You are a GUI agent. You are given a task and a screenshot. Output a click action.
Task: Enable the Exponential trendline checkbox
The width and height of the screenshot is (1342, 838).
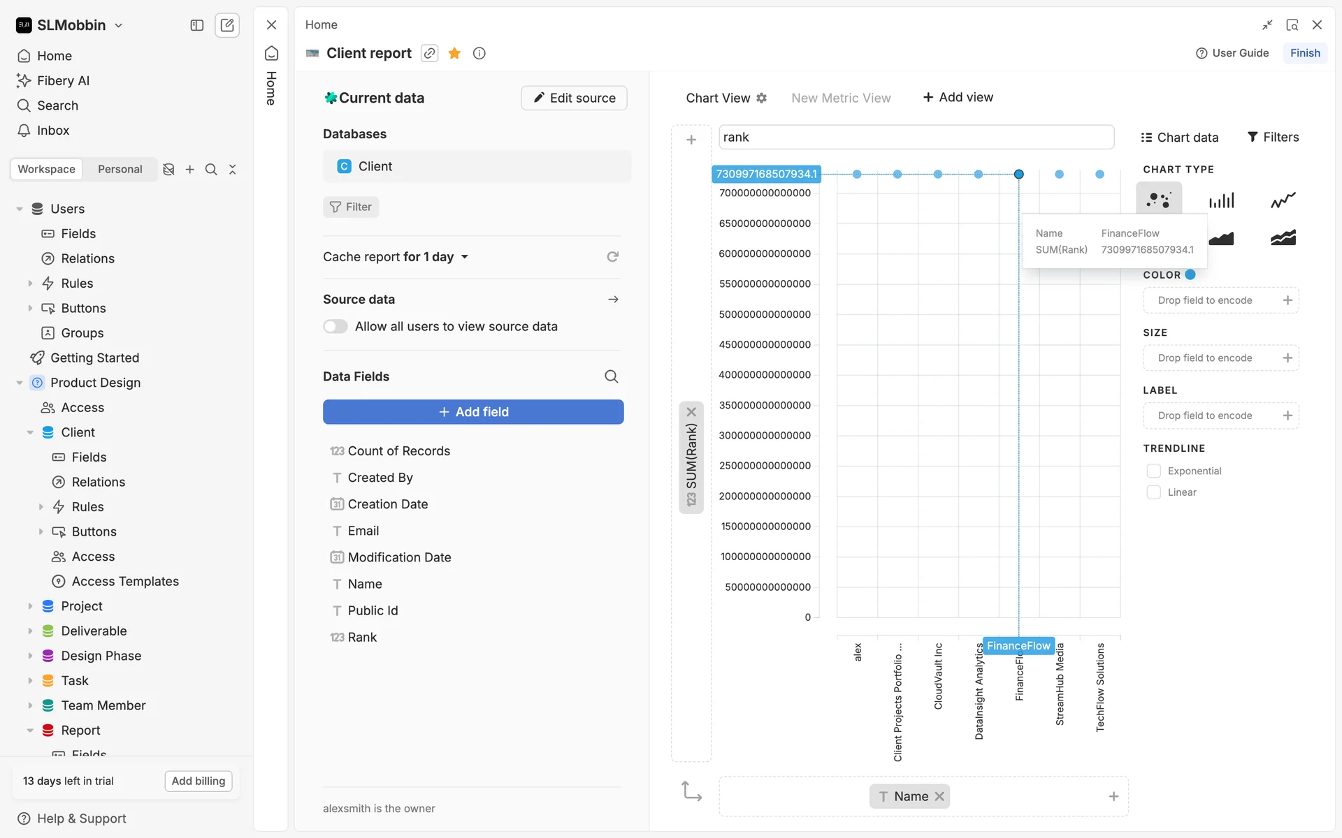pyautogui.click(x=1153, y=471)
